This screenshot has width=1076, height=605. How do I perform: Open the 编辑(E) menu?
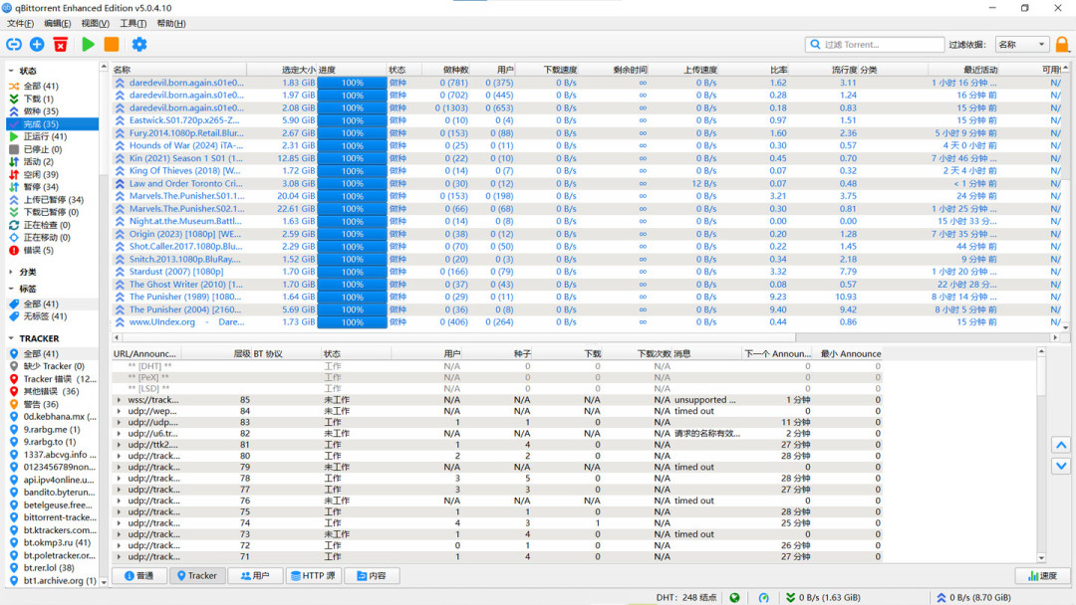coord(57,23)
